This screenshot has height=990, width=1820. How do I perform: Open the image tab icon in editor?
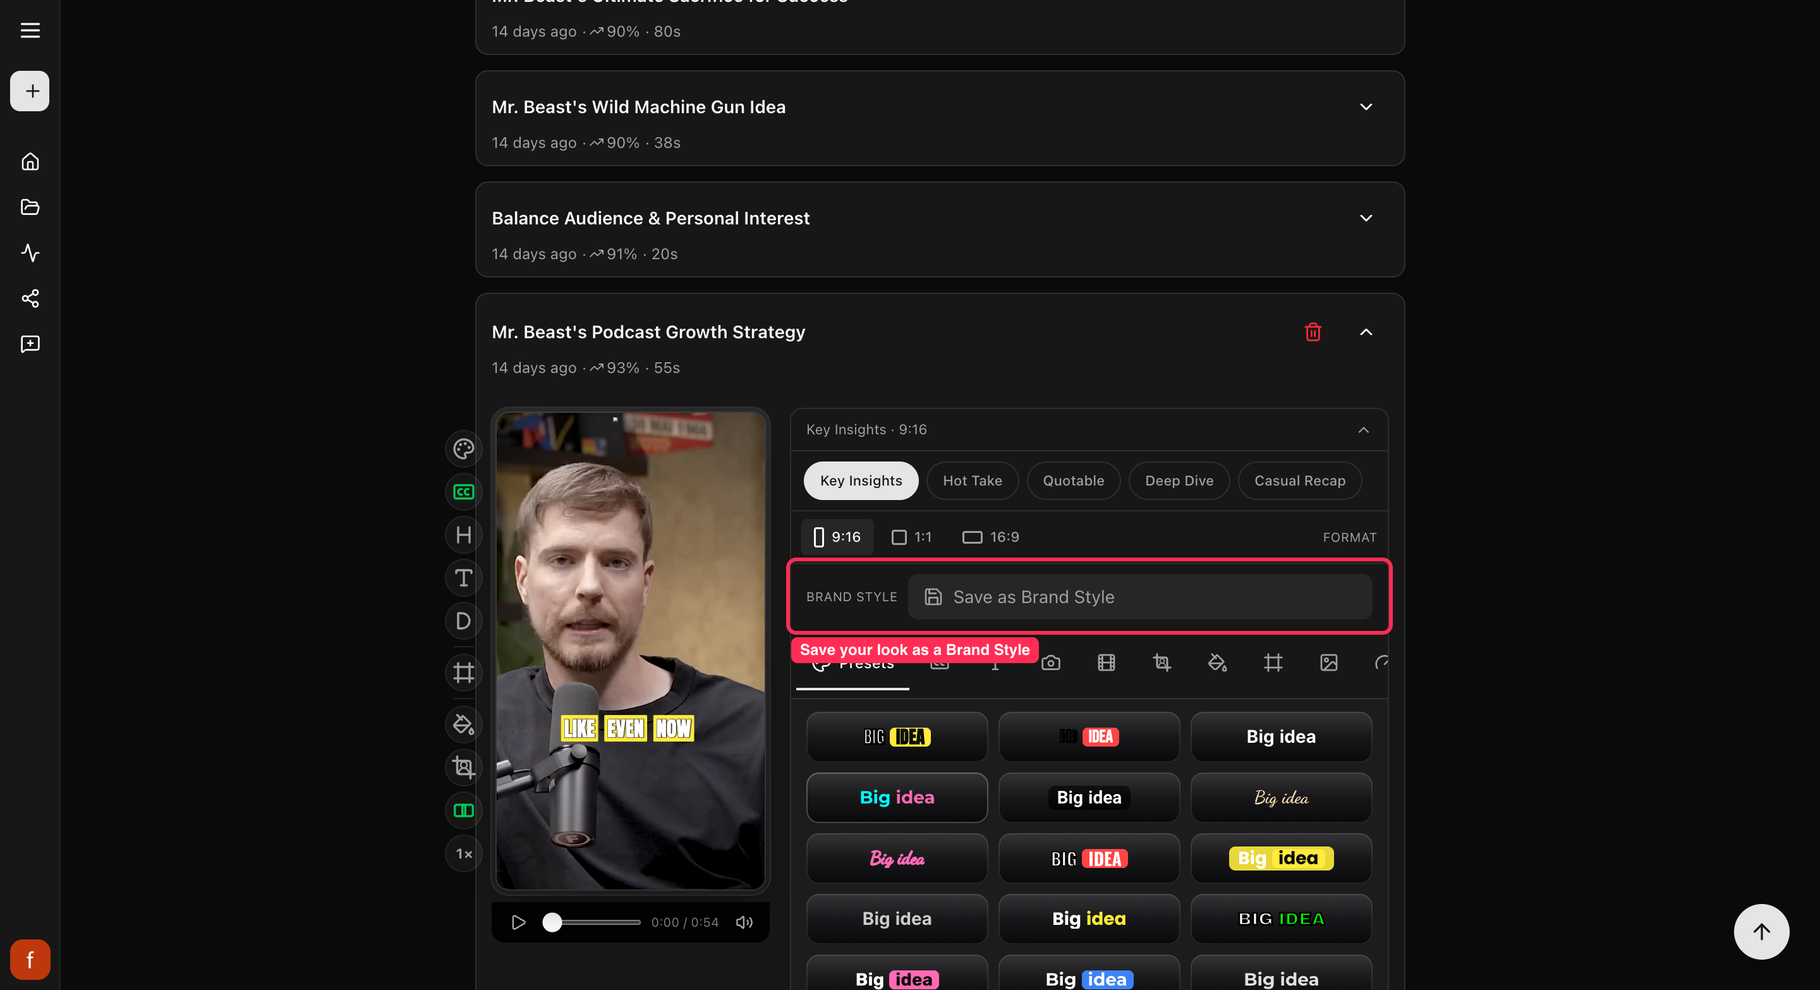tap(1328, 662)
